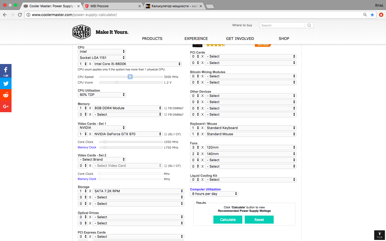Image resolution: width=386 pixels, height=241 pixels.
Task: Open the CPU Utilization 80% TDP dropdown
Action: (x=102, y=95)
